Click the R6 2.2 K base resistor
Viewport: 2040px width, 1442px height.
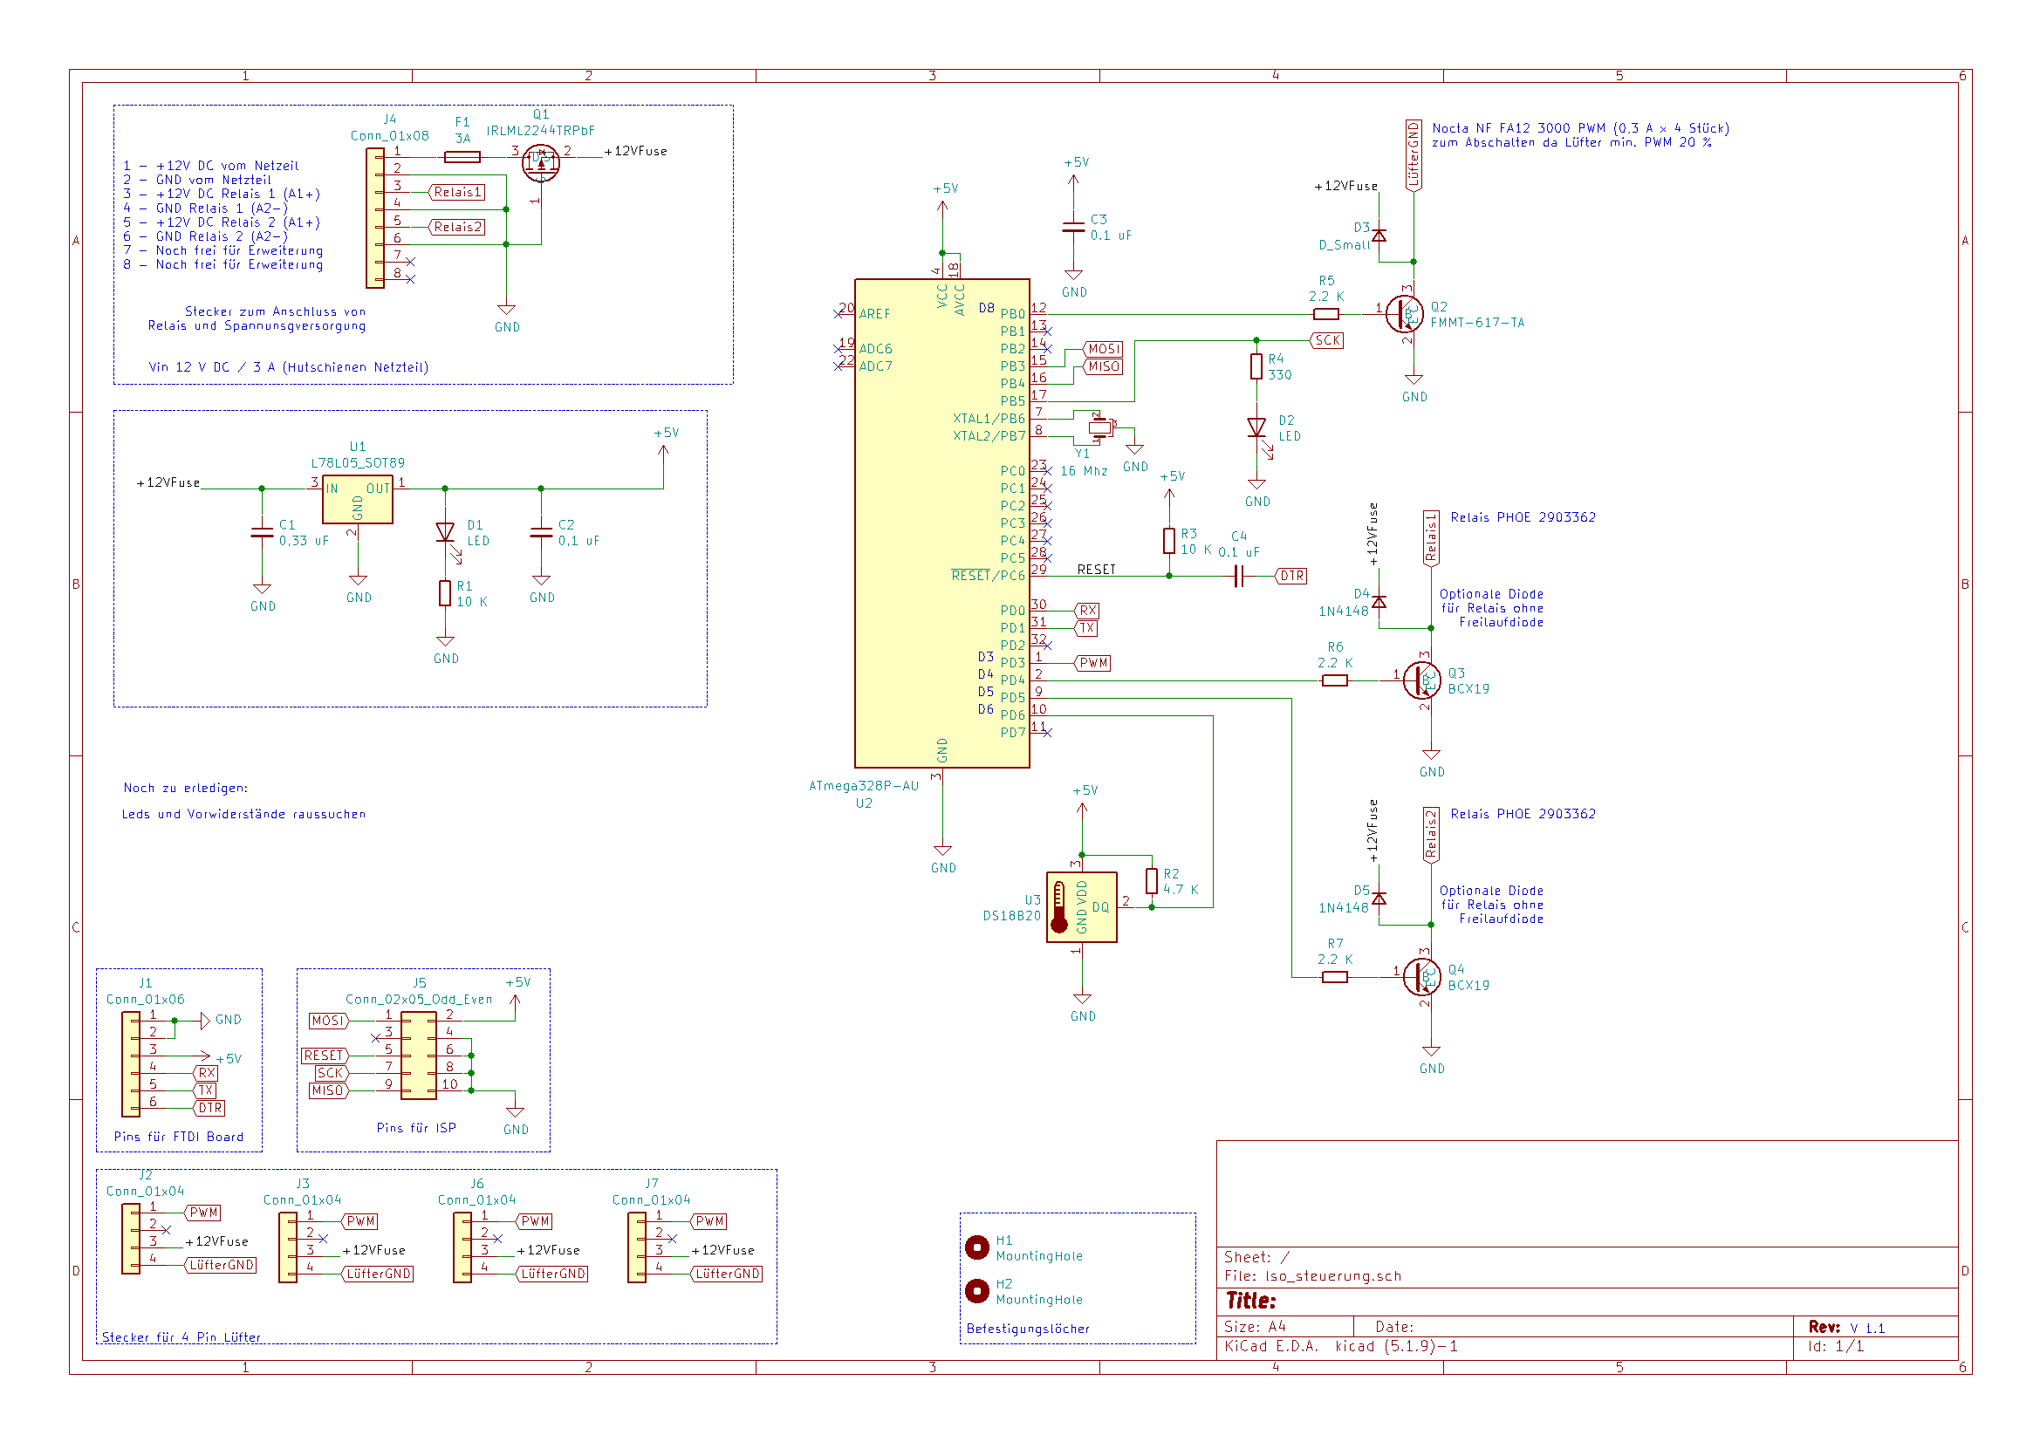(x=1334, y=680)
